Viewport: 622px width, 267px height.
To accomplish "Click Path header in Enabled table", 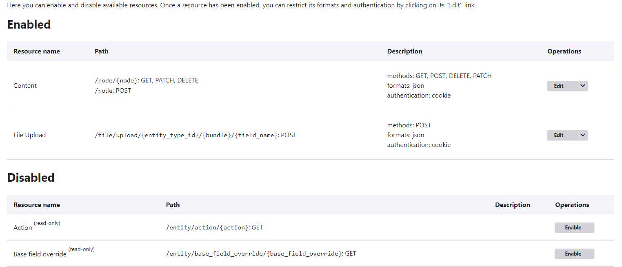I will (x=102, y=51).
